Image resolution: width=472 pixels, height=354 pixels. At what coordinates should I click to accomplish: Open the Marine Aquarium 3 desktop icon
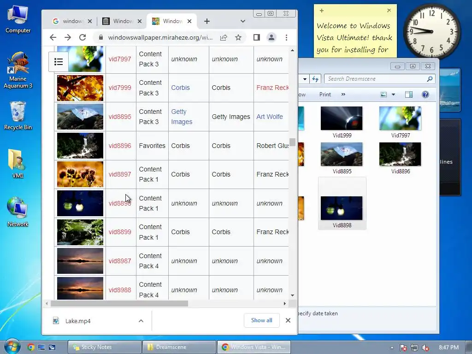(18, 70)
